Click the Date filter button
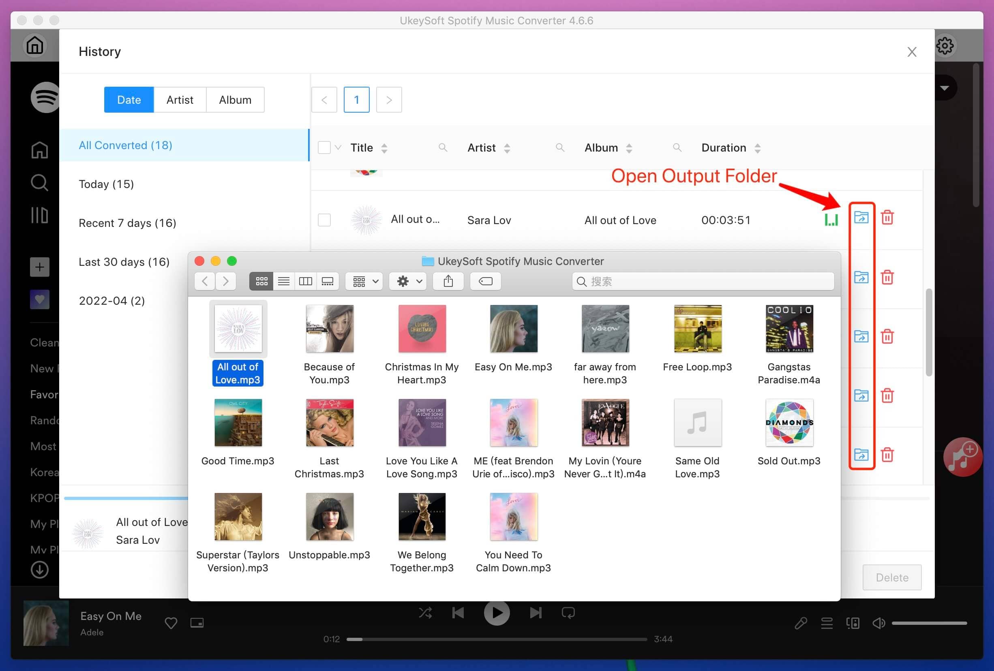This screenshot has height=671, width=994. (x=129, y=99)
